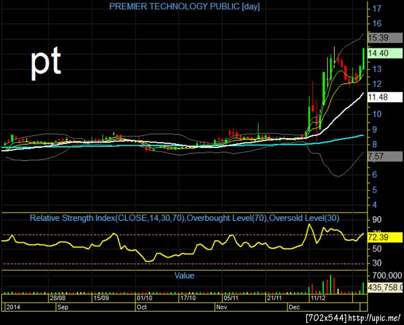404x325 pixels.
Task: Click the Sep month label on timeline
Action: tap(63, 308)
